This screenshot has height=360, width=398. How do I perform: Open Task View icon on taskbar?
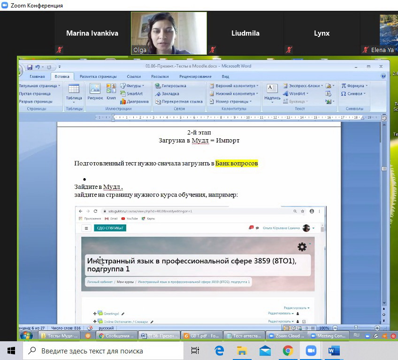click(195, 351)
